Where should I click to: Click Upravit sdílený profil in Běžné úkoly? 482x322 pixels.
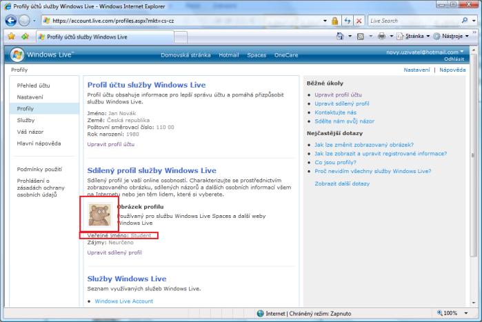click(x=342, y=103)
